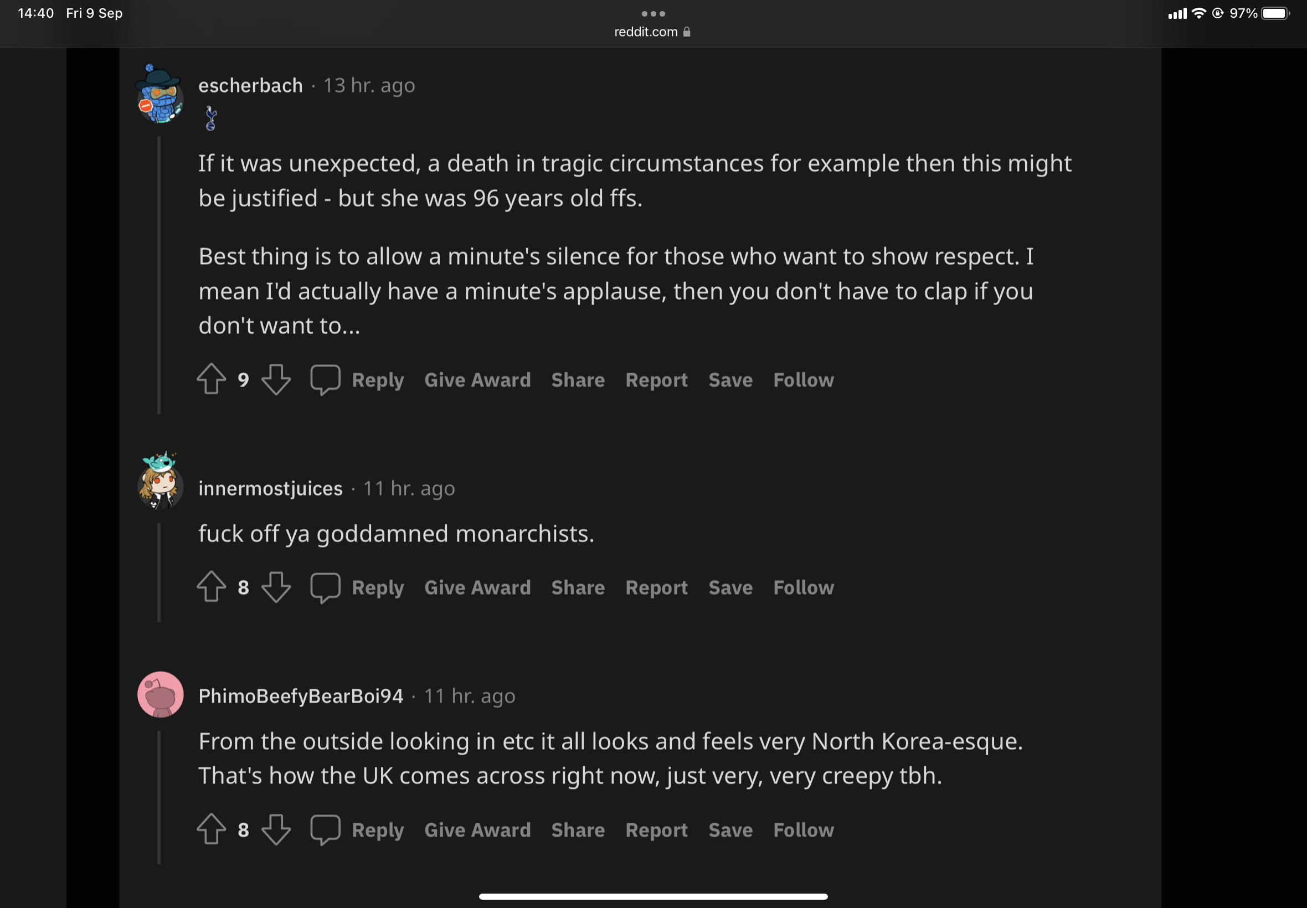This screenshot has height=908, width=1307.
Task: Click the reply bubble on PhimoBeefyBearBoi94's comment
Action: [325, 829]
